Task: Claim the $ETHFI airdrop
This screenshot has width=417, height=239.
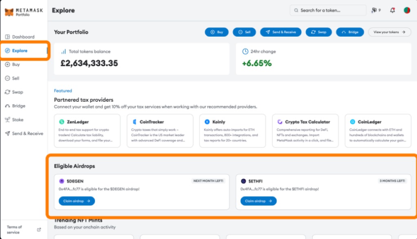Action: click(x=259, y=201)
